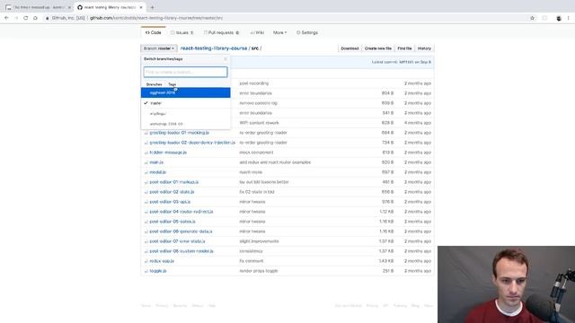Screen dimensions: 575x323
Task: Open post-editor-01-markup.js file
Action: pyautogui.click(x=174, y=182)
